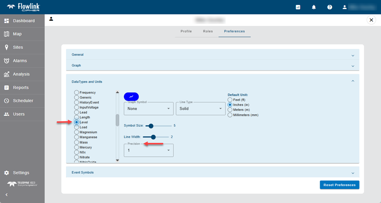381x203 pixels.
Task: Switch to the Roles tab
Action: click(x=208, y=31)
